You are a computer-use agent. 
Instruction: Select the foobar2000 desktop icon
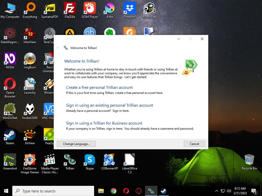[x=30, y=111]
